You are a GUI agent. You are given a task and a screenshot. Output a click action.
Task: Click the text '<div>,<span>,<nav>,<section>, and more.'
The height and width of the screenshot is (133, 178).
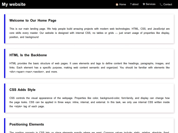click(x=34, y=72)
